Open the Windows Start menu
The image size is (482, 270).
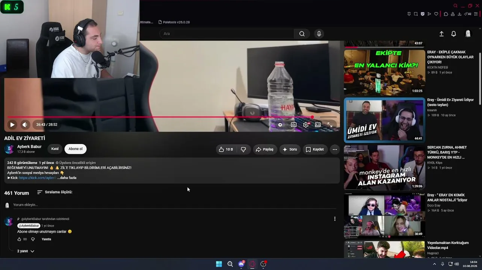(219, 264)
